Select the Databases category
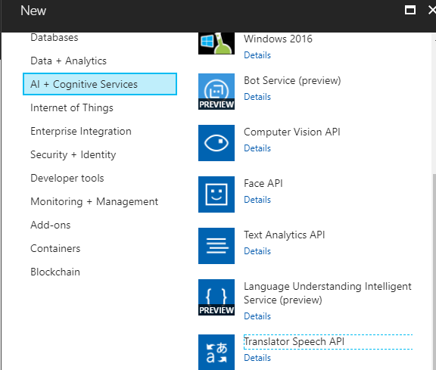The height and width of the screenshot is (370, 436). pyautogui.click(x=54, y=38)
